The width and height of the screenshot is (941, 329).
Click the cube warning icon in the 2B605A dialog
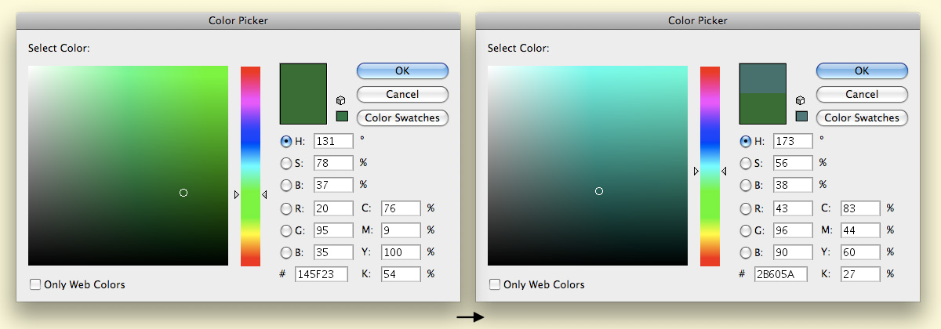pyautogui.click(x=801, y=101)
